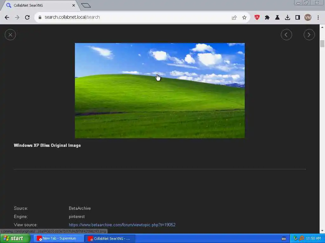Click the address bar URL
The width and height of the screenshot is (325, 243).
tap(72, 17)
